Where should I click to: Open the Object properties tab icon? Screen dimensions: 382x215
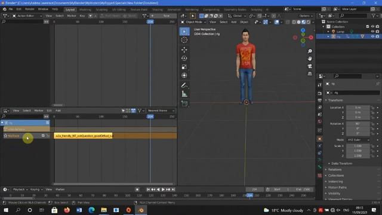pyautogui.click(x=320, y=139)
